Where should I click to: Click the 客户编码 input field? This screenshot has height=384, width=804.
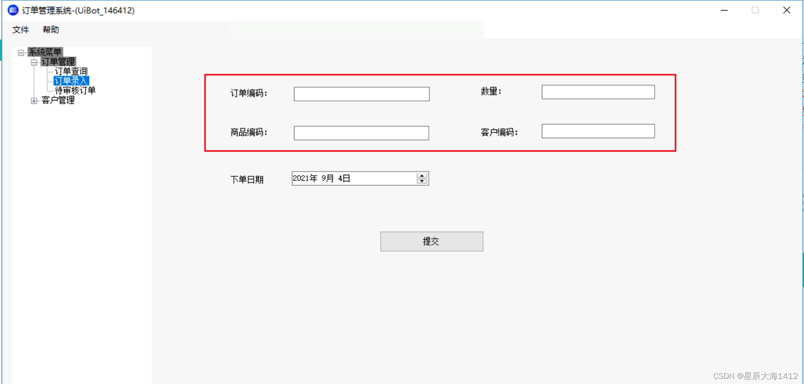coord(597,131)
